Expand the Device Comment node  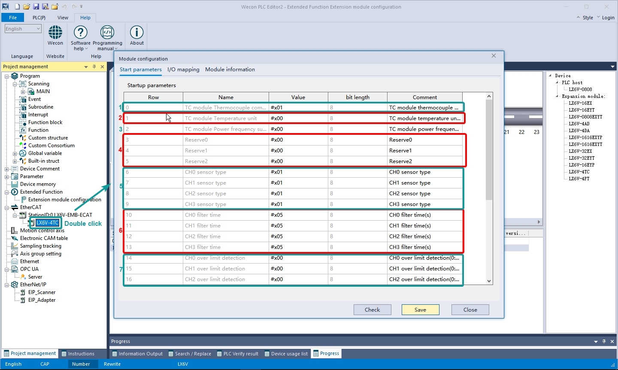click(7, 169)
